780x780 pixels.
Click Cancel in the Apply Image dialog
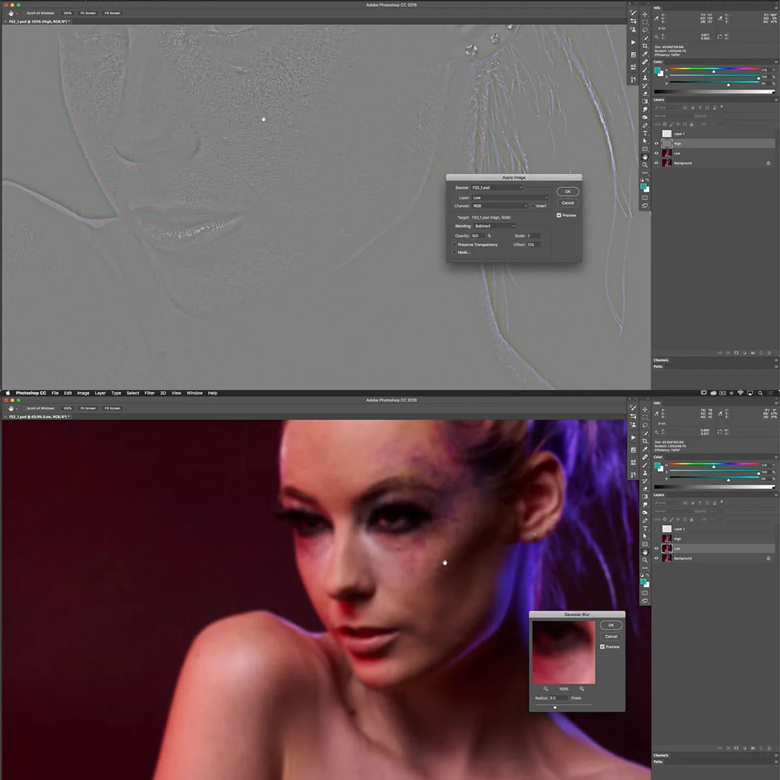tap(568, 203)
